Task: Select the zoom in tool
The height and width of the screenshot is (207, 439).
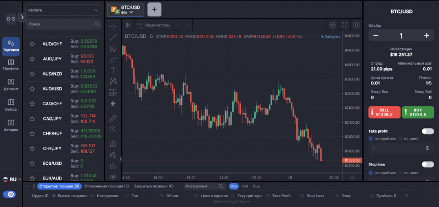Action: click(x=113, y=129)
